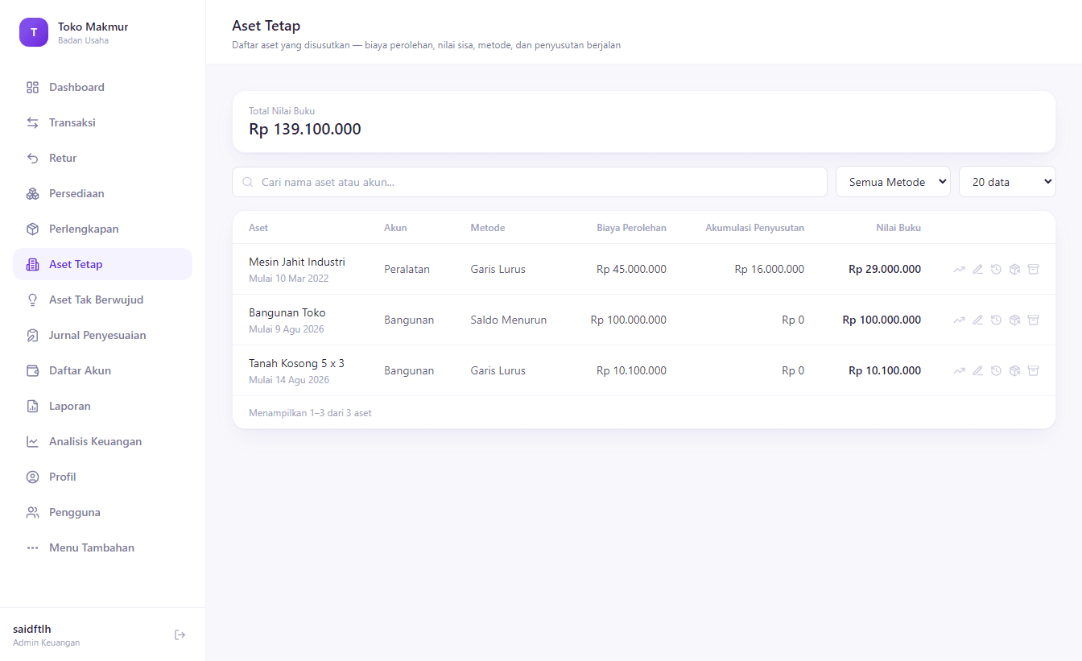1082x661 pixels.
Task: Click the asset search field
Action: point(530,182)
